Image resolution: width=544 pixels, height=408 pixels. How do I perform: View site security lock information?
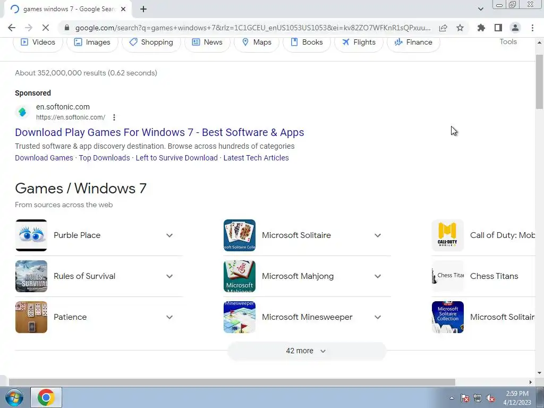coord(67,28)
